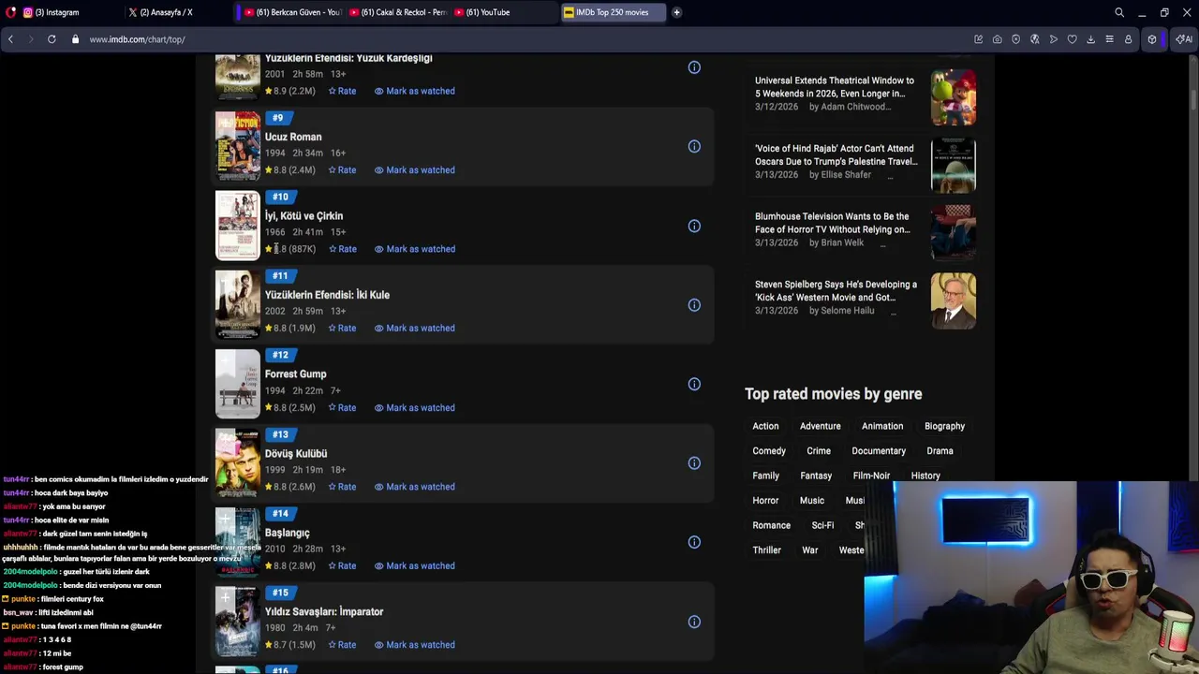Open the snapshot camera icon in address bar

click(x=997, y=39)
